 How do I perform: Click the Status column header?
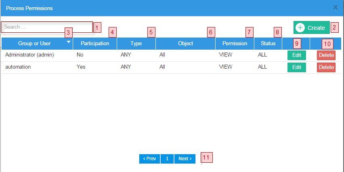268,44
